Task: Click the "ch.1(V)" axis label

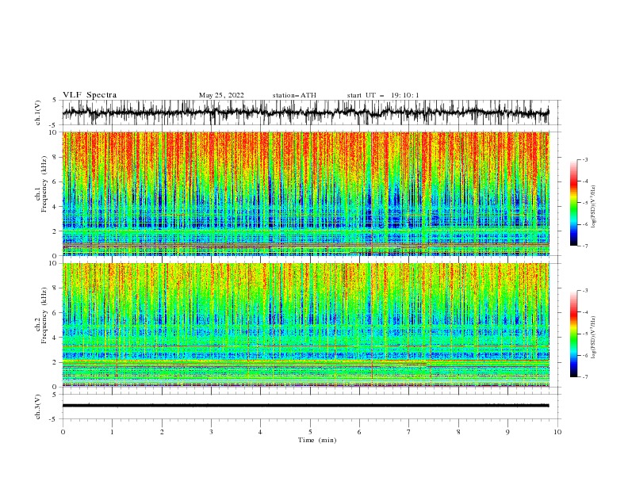Action: click(38, 113)
